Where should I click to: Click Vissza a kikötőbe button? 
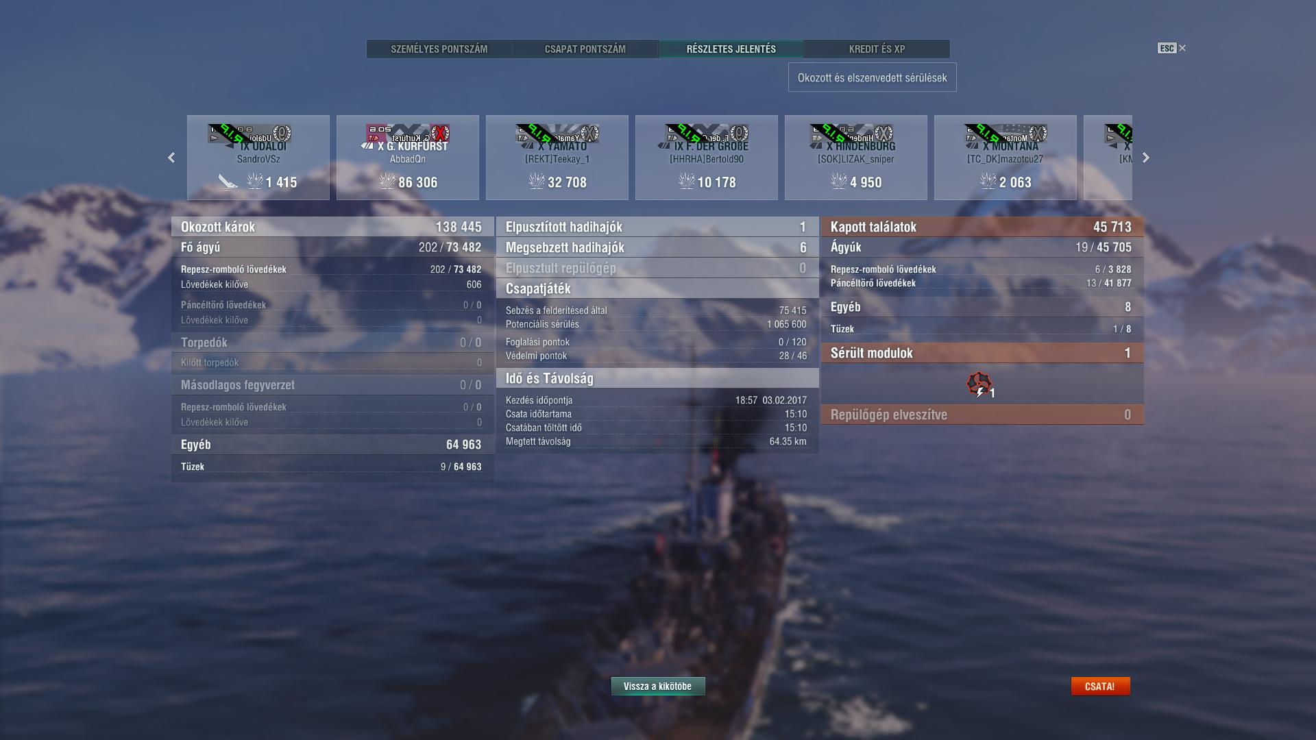pos(658,686)
